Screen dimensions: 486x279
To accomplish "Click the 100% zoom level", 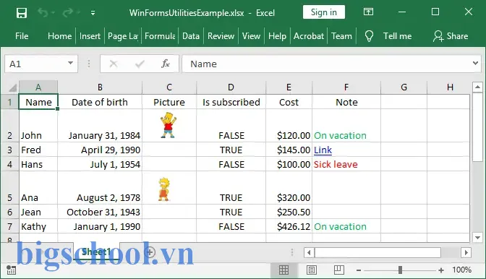I will point(461,270).
